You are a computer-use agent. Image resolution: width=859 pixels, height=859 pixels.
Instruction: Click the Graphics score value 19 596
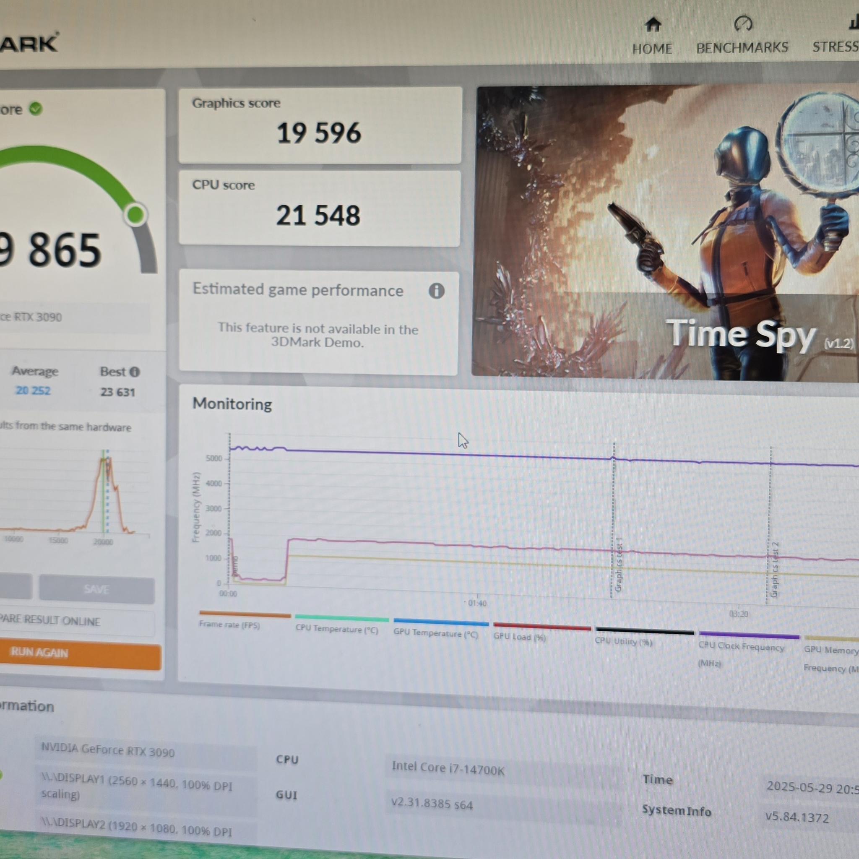click(x=319, y=133)
